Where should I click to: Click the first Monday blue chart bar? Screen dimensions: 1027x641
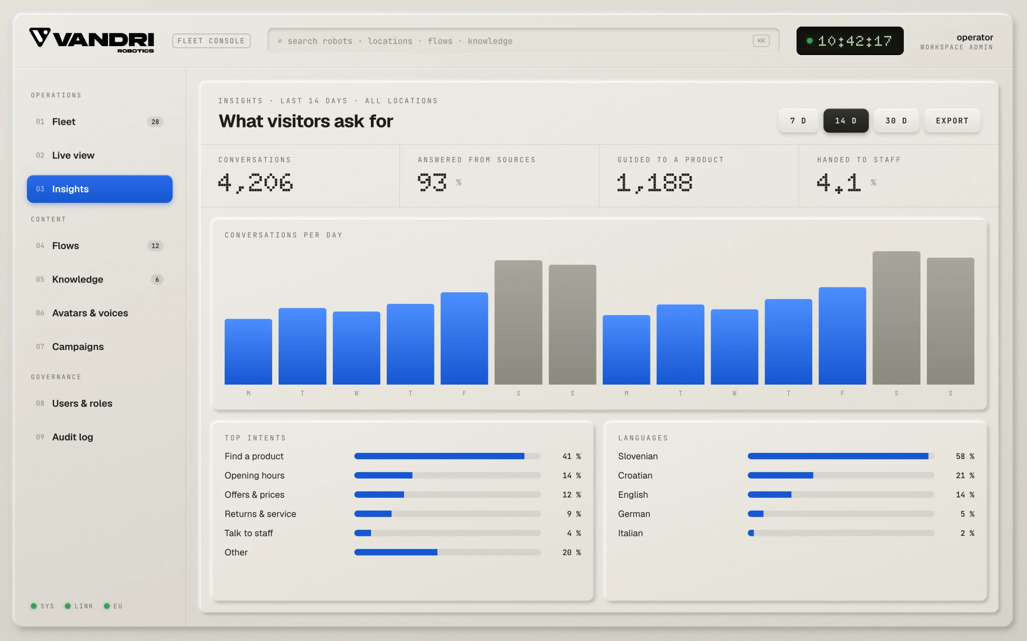[248, 351]
